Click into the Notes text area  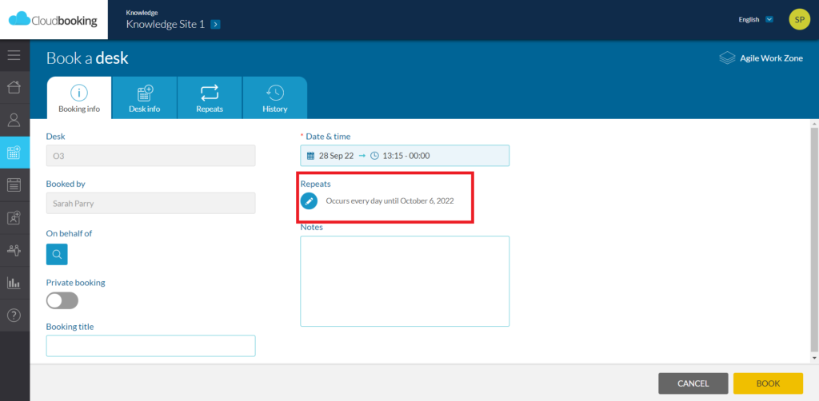pyautogui.click(x=405, y=281)
